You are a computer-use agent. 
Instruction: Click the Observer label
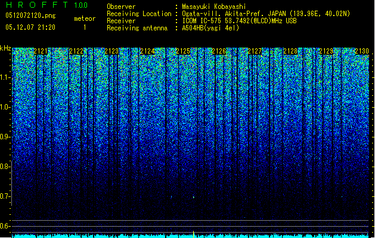pyautogui.click(x=121, y=7)
